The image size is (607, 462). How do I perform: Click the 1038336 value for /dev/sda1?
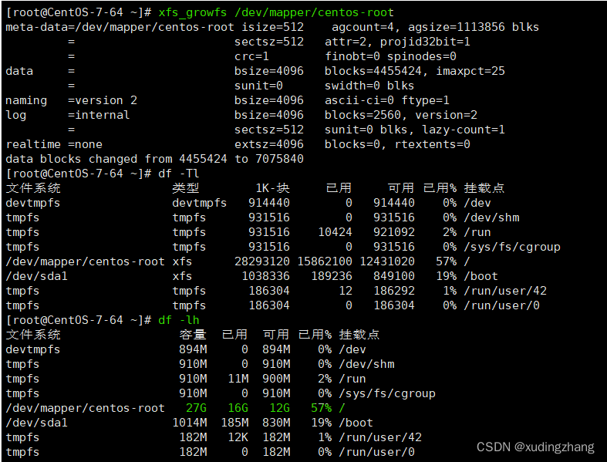click(x=265, y=276)
